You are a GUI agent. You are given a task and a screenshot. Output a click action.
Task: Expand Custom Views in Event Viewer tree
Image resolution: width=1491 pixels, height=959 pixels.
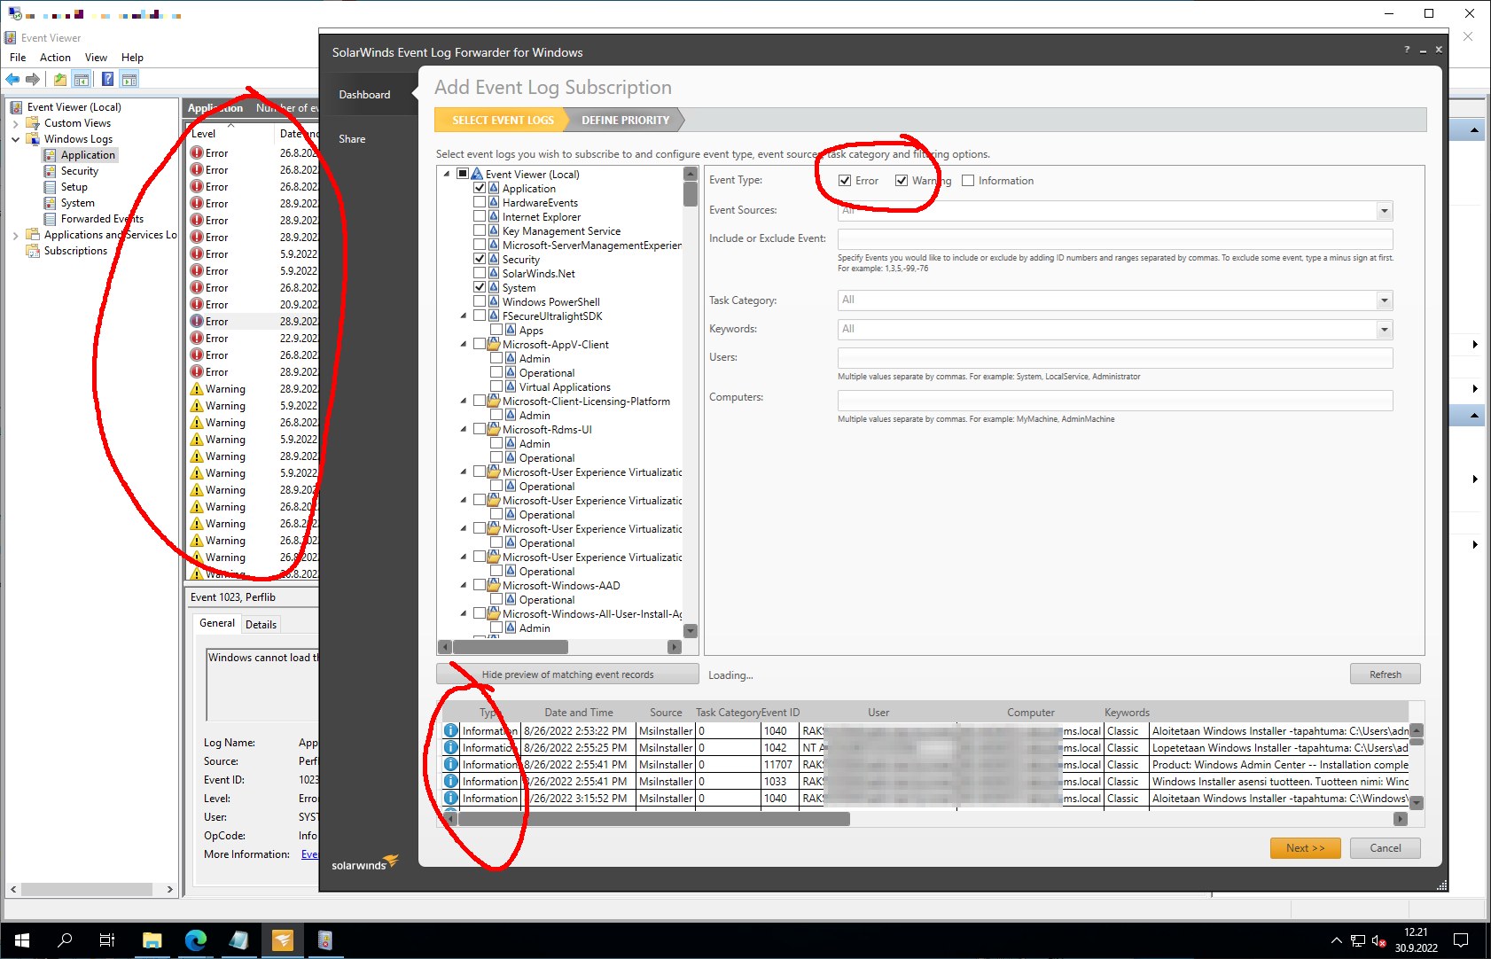point(15,123)
